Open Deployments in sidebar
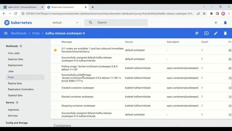232x131 pixels. [x=15, y=65]
